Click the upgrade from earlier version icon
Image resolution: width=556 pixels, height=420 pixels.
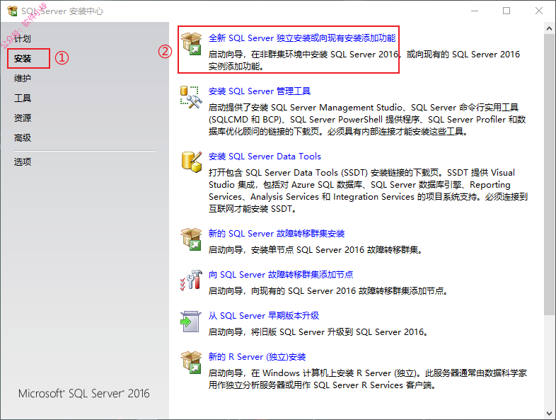coord(191,322)
